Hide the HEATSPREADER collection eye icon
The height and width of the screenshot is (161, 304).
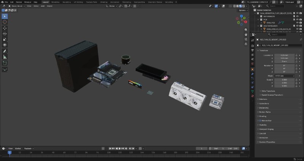[x=298, y=26]
